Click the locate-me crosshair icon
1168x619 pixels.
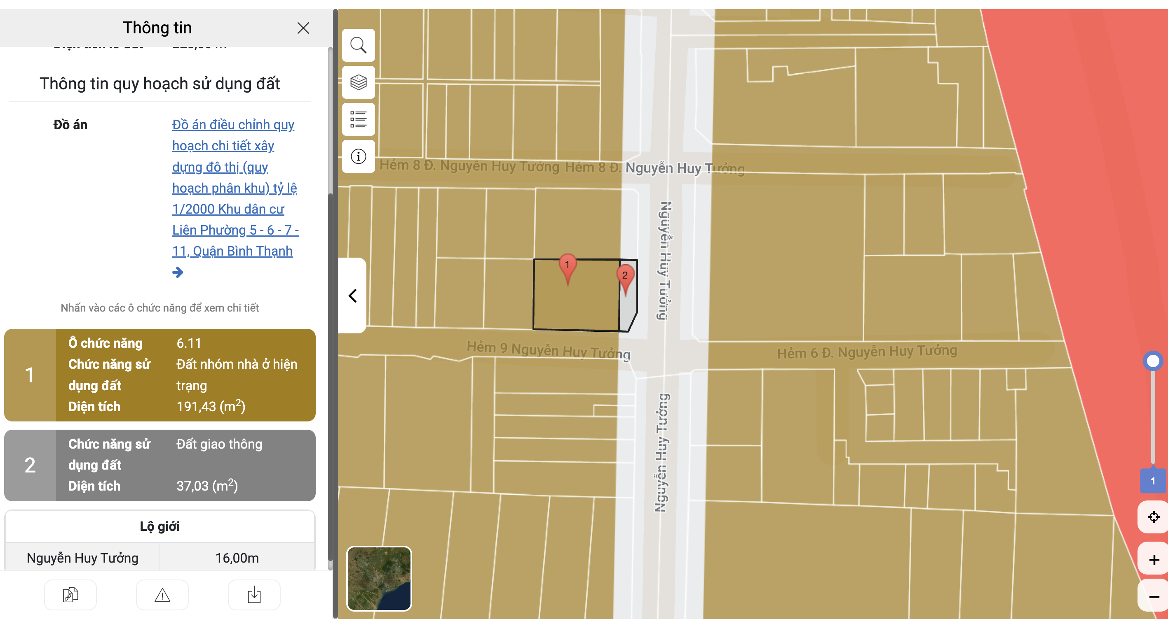click(1153, 517)
